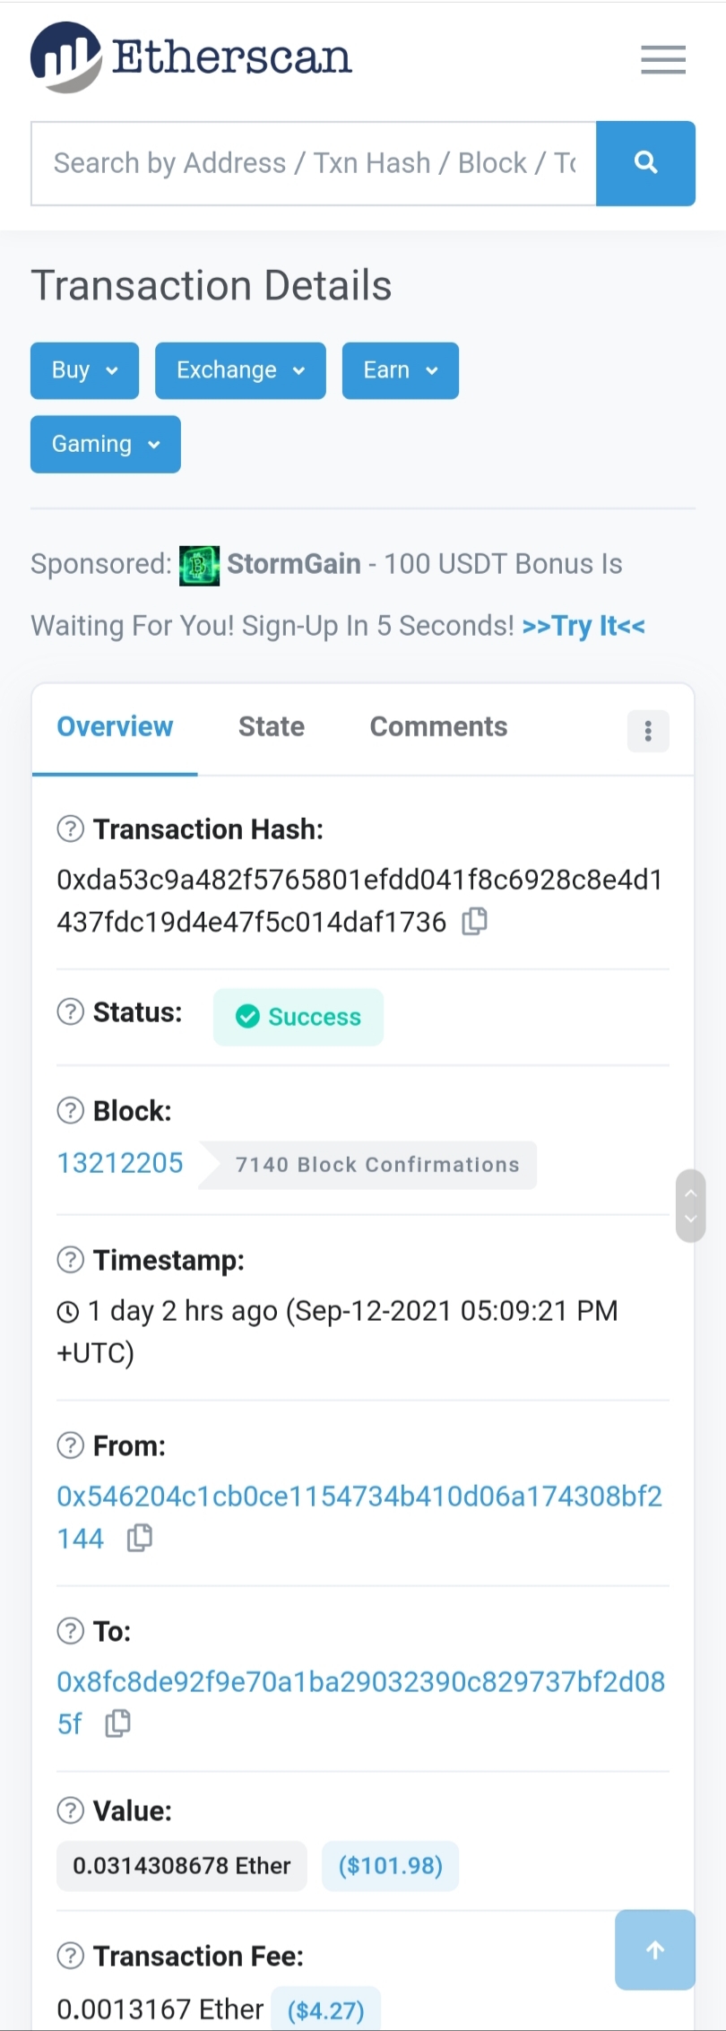Click help icon next to Timestamp
Viewport: 726px width, 2031px height.
click(70, 1260)
